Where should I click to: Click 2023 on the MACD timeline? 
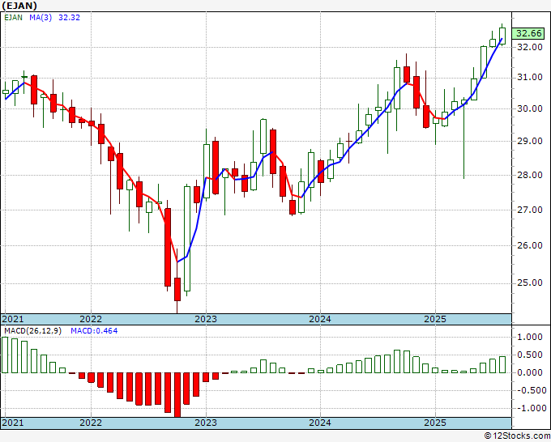point(206,423)
